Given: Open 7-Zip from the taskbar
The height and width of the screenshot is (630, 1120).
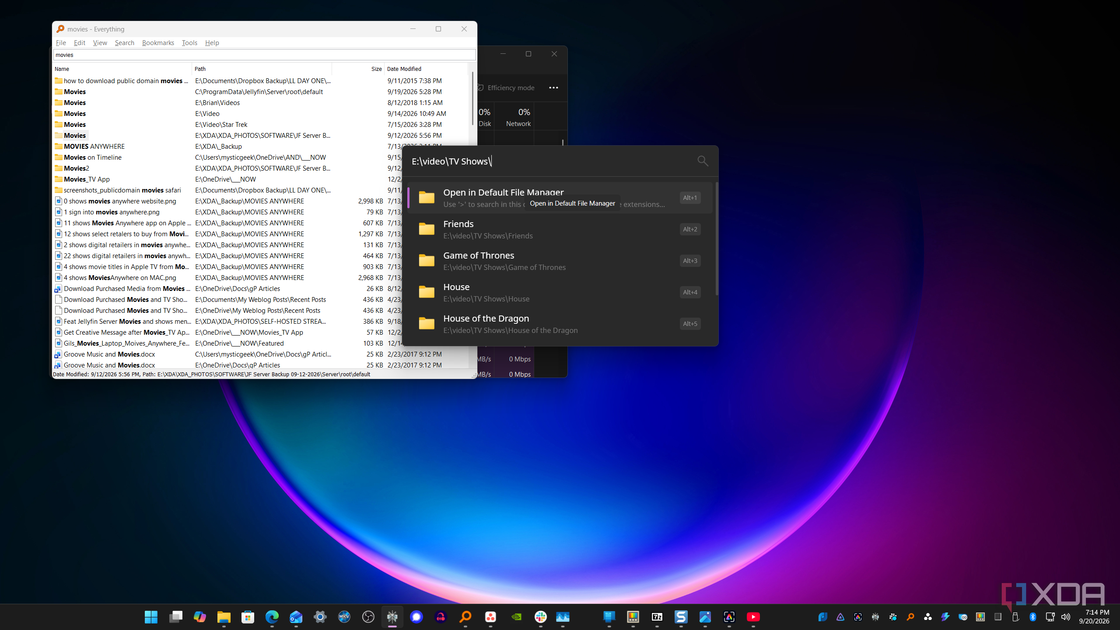Looking at the screenshot, I should [657, 617].
